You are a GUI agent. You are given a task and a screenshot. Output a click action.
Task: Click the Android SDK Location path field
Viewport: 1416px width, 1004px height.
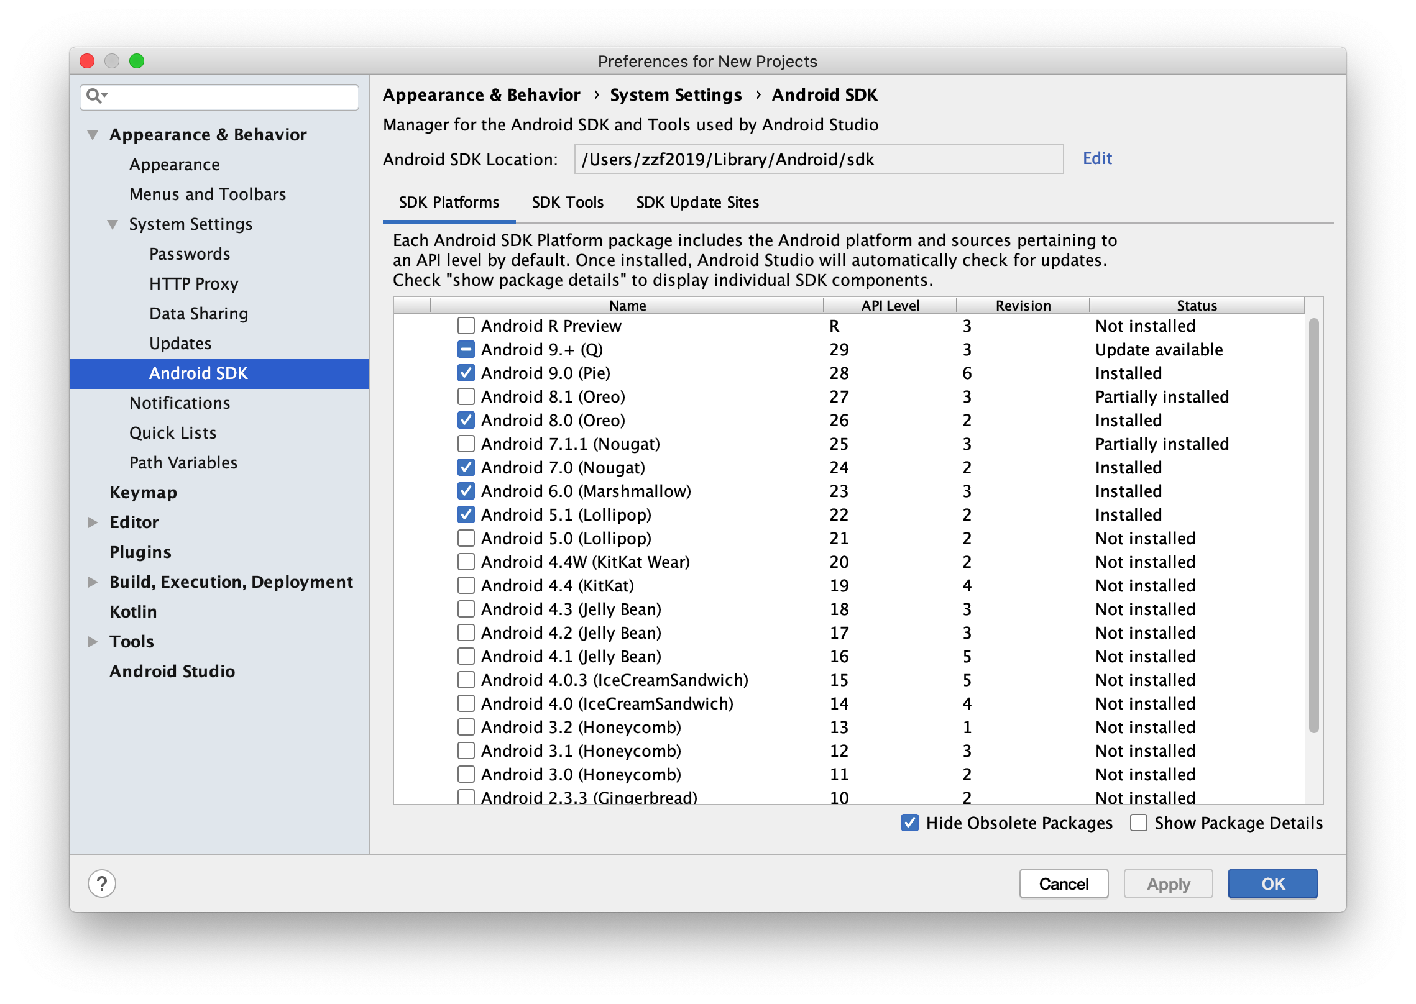(818, 160)
